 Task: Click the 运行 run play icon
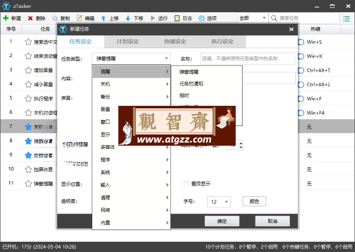pos(153,18)
